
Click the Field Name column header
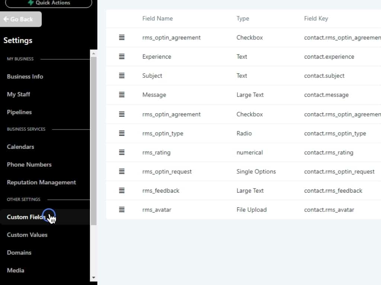(157, 19)
